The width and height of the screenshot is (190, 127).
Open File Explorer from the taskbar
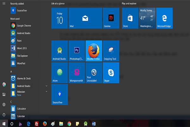pyautogui.click(x=61, y=124)
